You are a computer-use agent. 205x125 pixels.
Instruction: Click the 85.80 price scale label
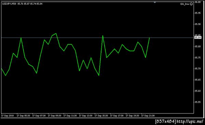tap(198, 46)
